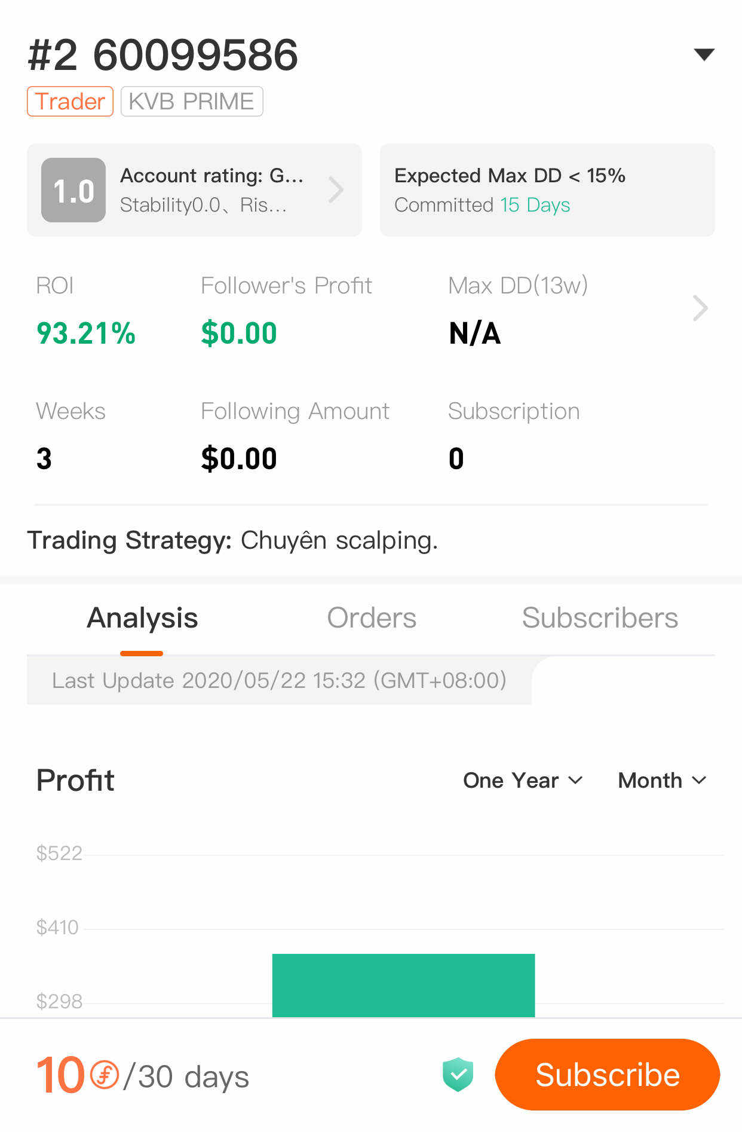Tap the Last Update timestamp banner
This screenshot has width=742, height=1132.
click(x=279, y=680)
